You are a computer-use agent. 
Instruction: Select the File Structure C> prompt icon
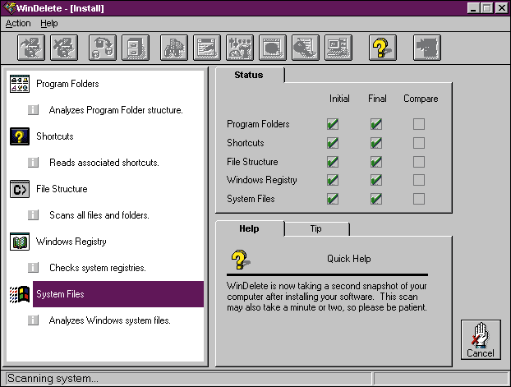pos(20,189)
